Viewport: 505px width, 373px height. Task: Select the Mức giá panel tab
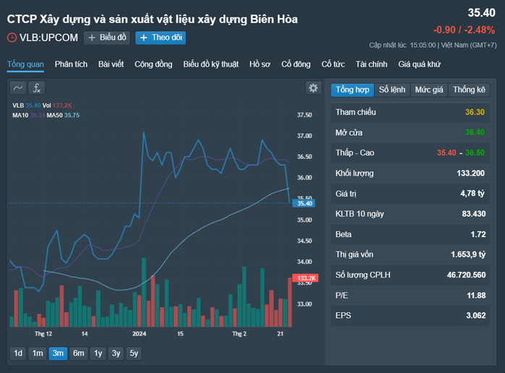pos(429,90)
